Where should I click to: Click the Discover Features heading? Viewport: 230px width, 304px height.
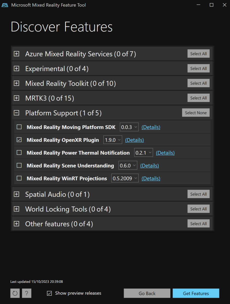(62, 27)
